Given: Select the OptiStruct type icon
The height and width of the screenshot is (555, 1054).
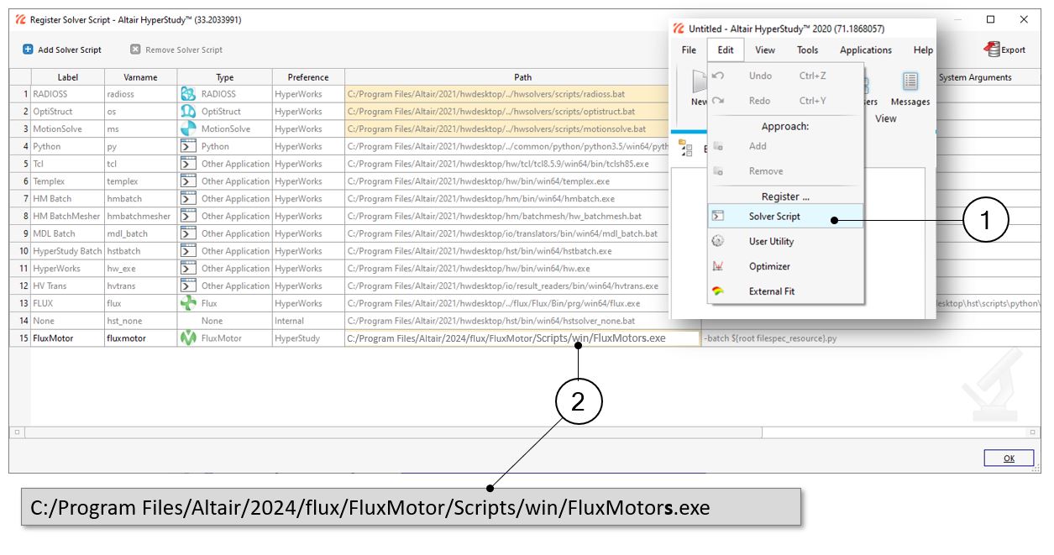Looking at the screenshot, I should (x=188, y=112).
